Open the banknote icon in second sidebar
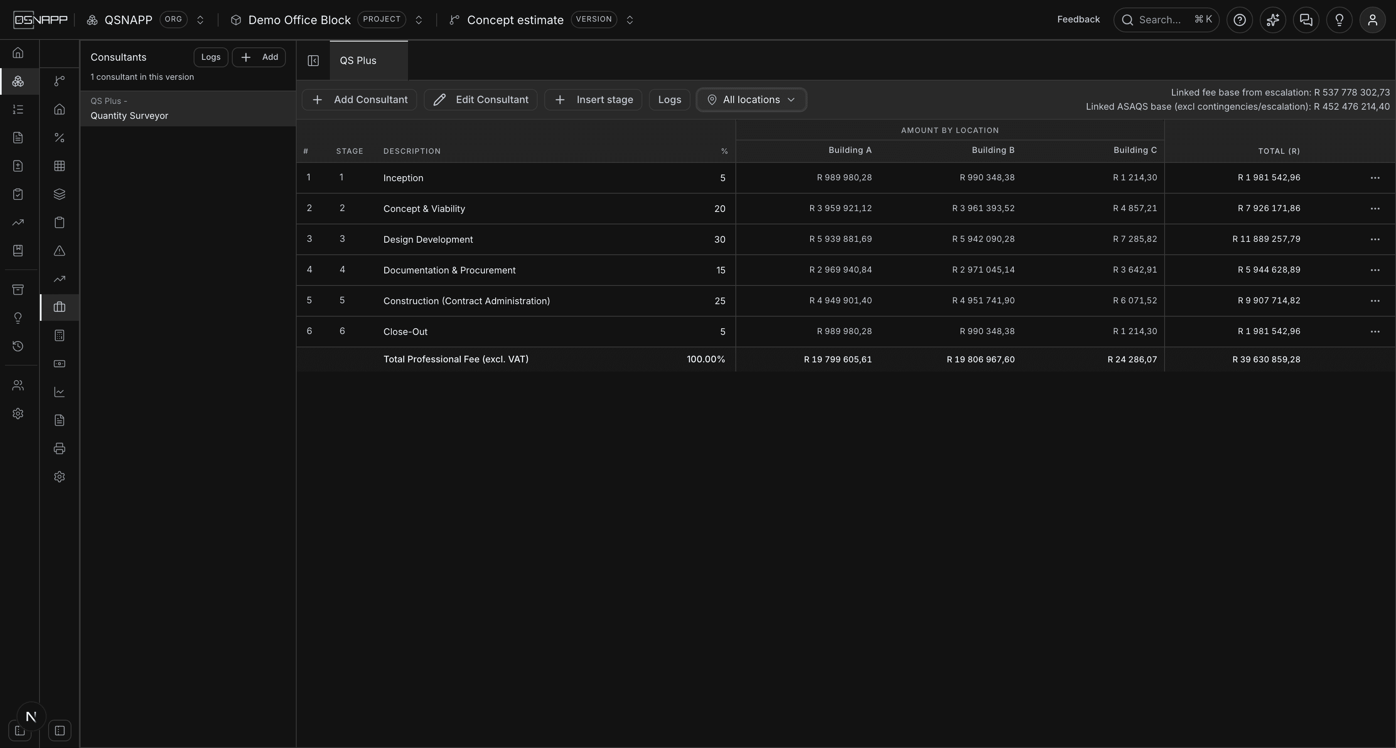 click(x=59, y=364)
